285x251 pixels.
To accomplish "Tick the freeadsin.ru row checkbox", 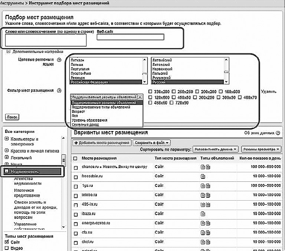I will (76, 177).
